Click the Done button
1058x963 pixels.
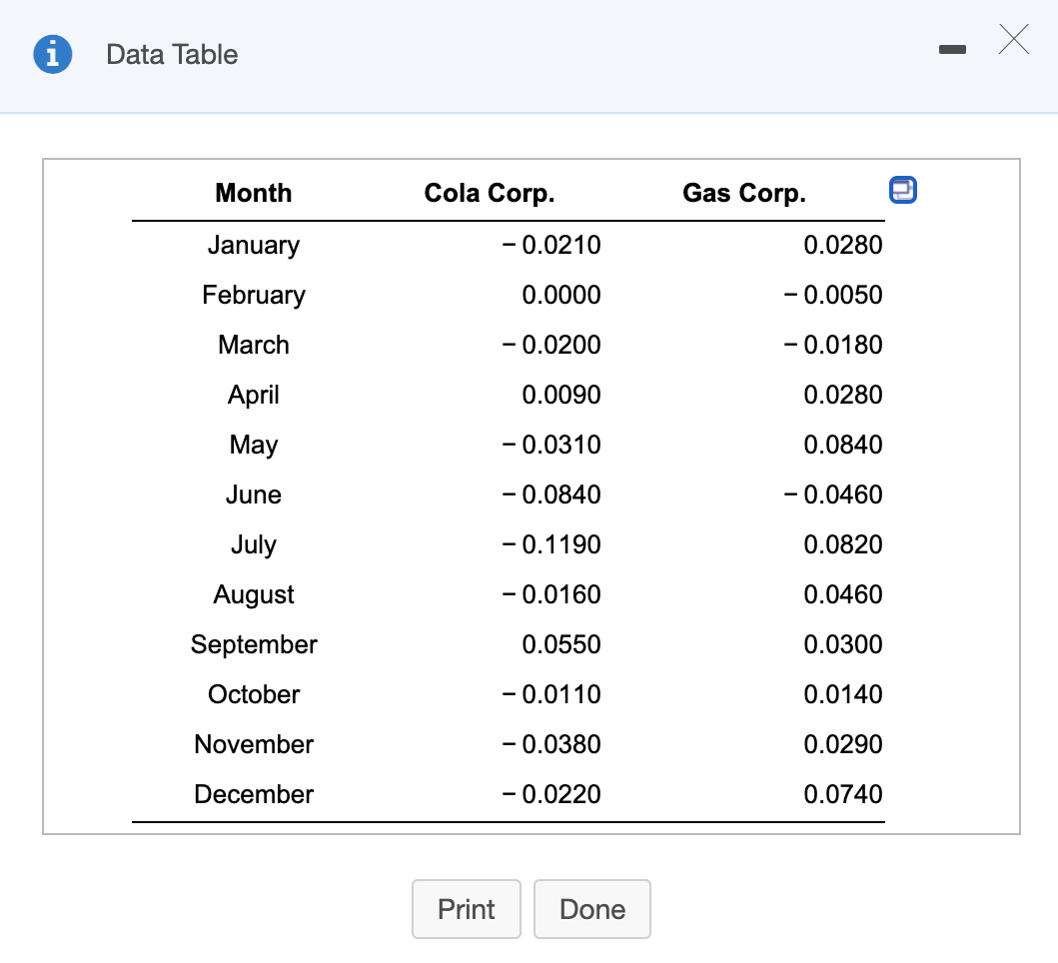point(591,909)
